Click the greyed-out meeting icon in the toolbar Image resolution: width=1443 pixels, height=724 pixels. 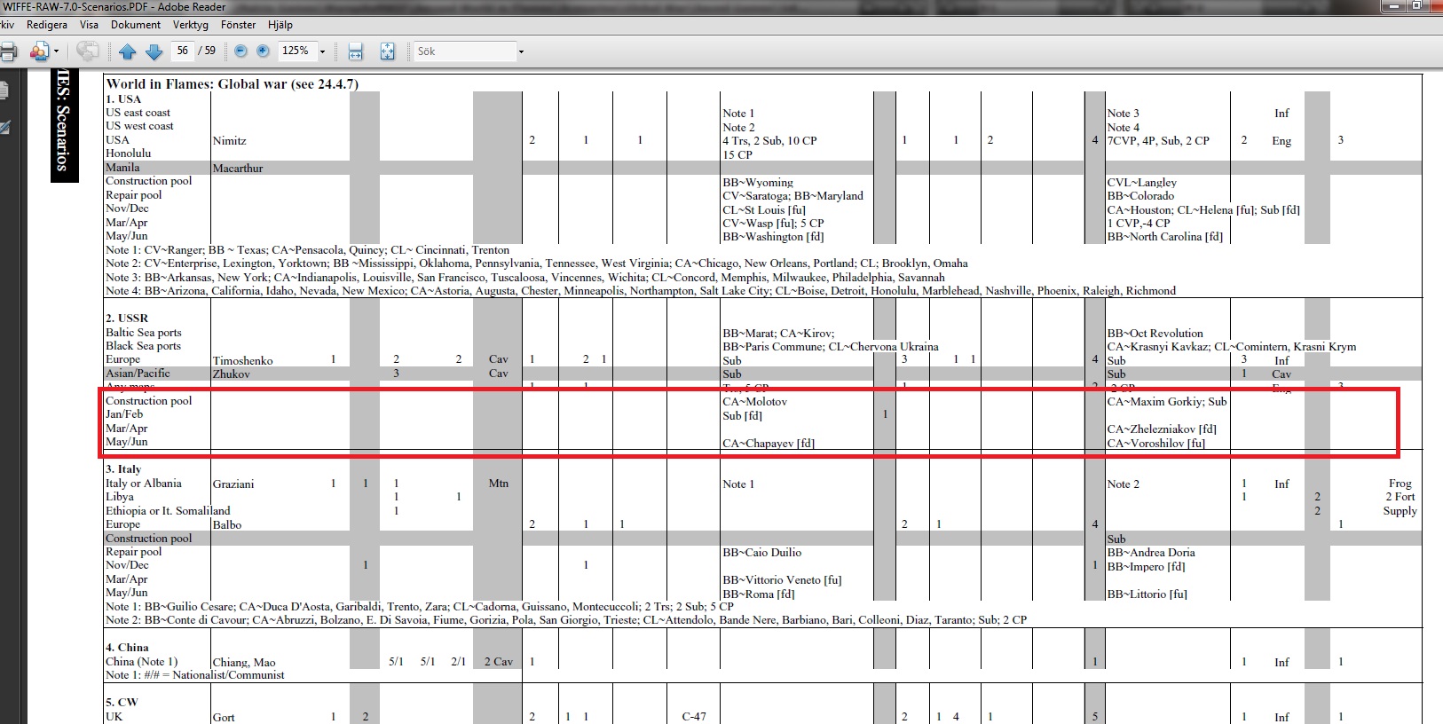coord(87,51)
